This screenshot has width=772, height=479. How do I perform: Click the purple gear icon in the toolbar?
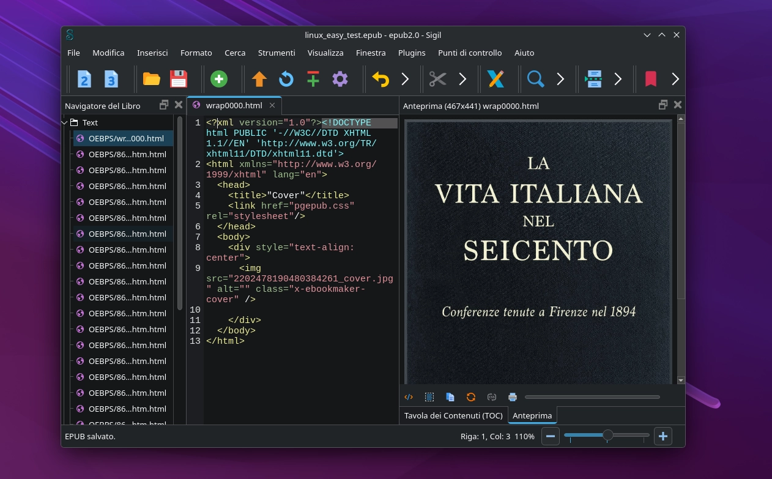(x=340, y=79)
